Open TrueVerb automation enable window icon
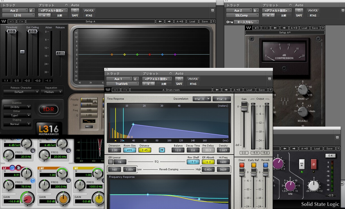Image resolution: width=345 pixels, height=209 pixels. coord(179,79)
